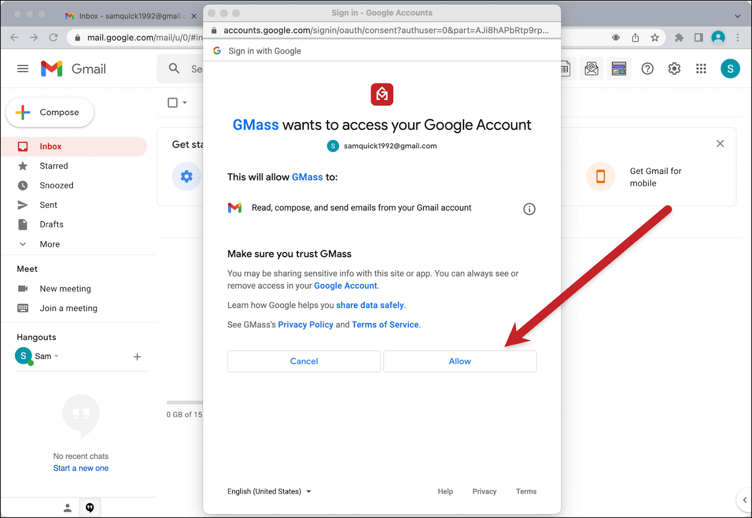Bookmark this page with star icon
This screenshot has width=752, height=518.
click(655, 38)
